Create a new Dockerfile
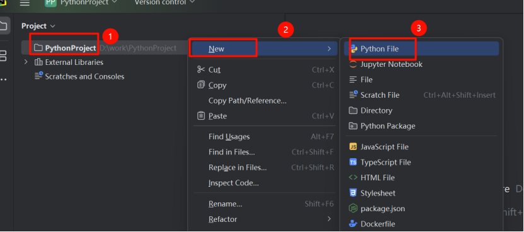 tap(421, 224)
